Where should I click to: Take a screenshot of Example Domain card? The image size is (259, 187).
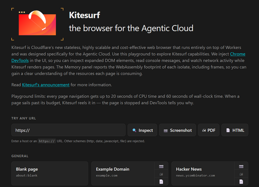161,167
